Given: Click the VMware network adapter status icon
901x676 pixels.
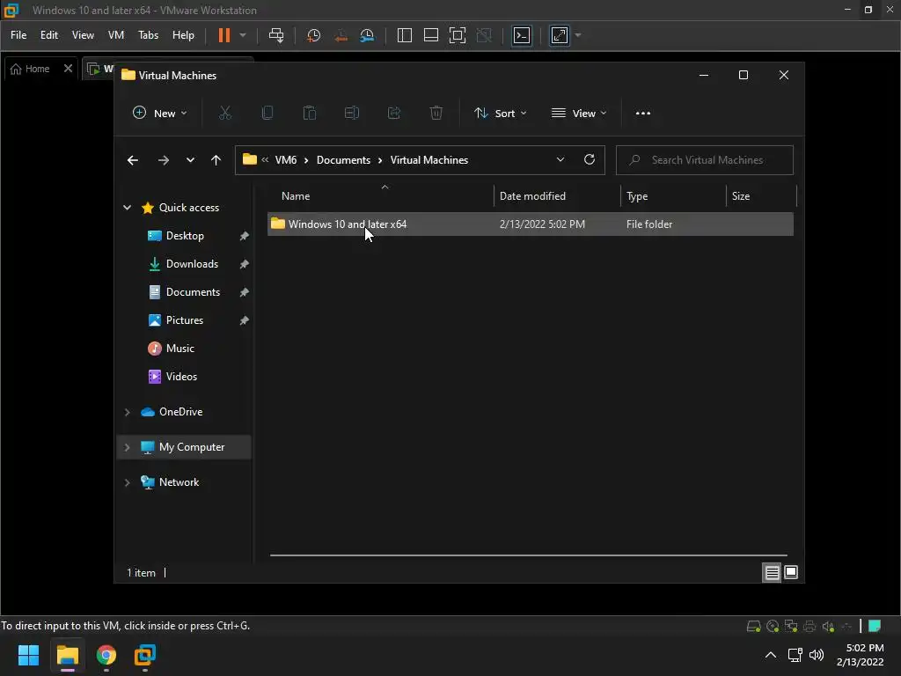Looking at the screenshot, I should (x=791, y=626).
